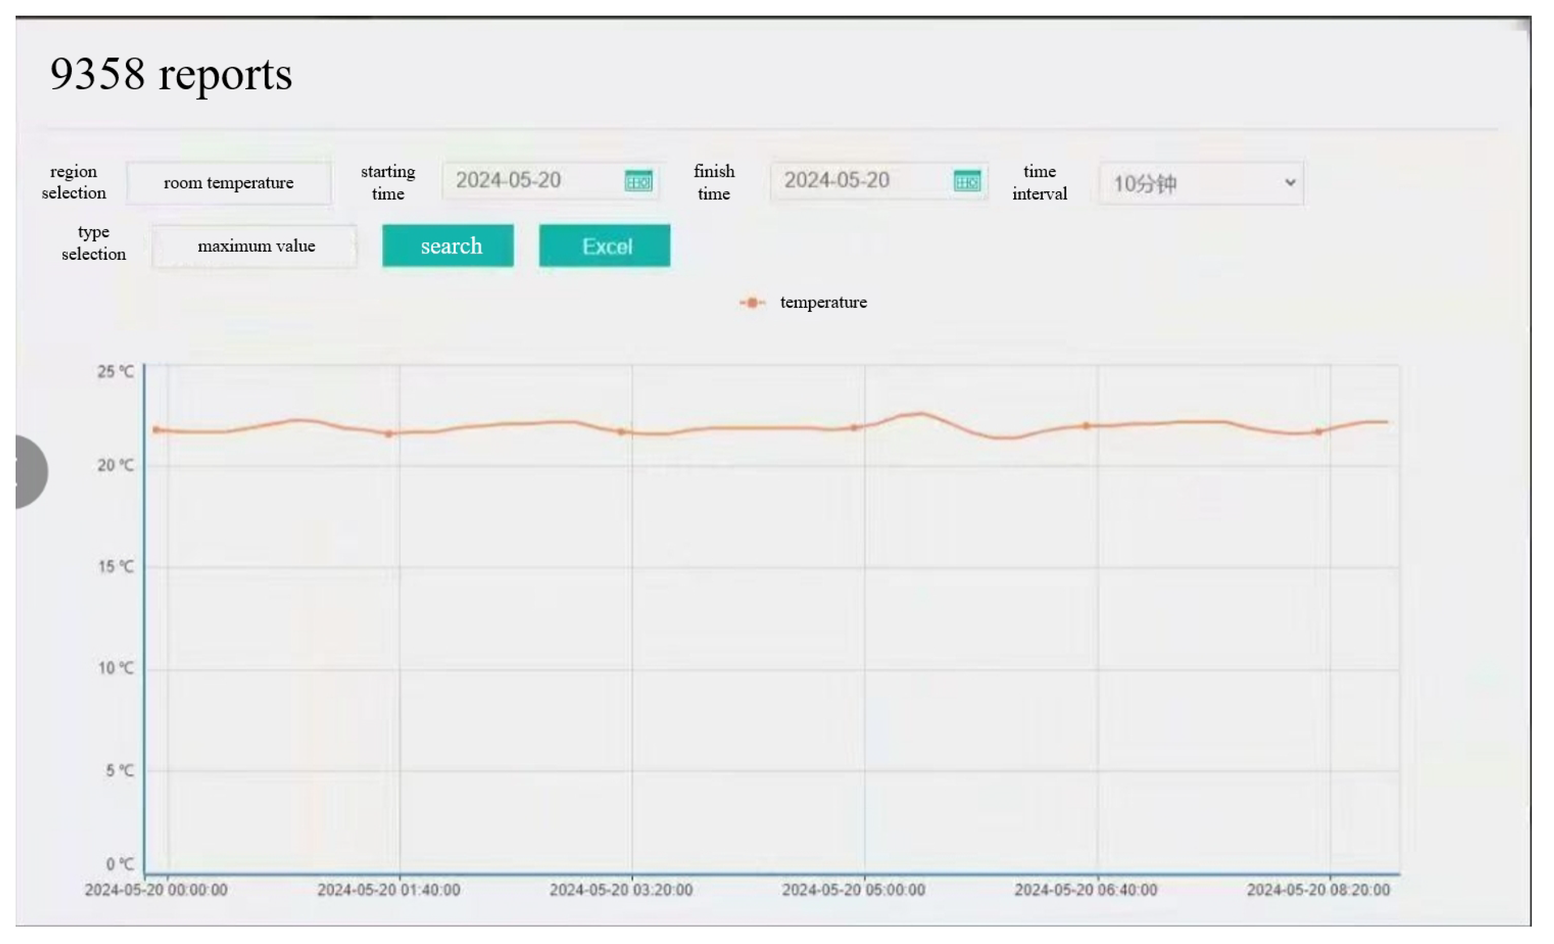Open the room temperature region selector
This screenshot has height=944, width=1554.
pyautogui.click(x=228, y=183)
